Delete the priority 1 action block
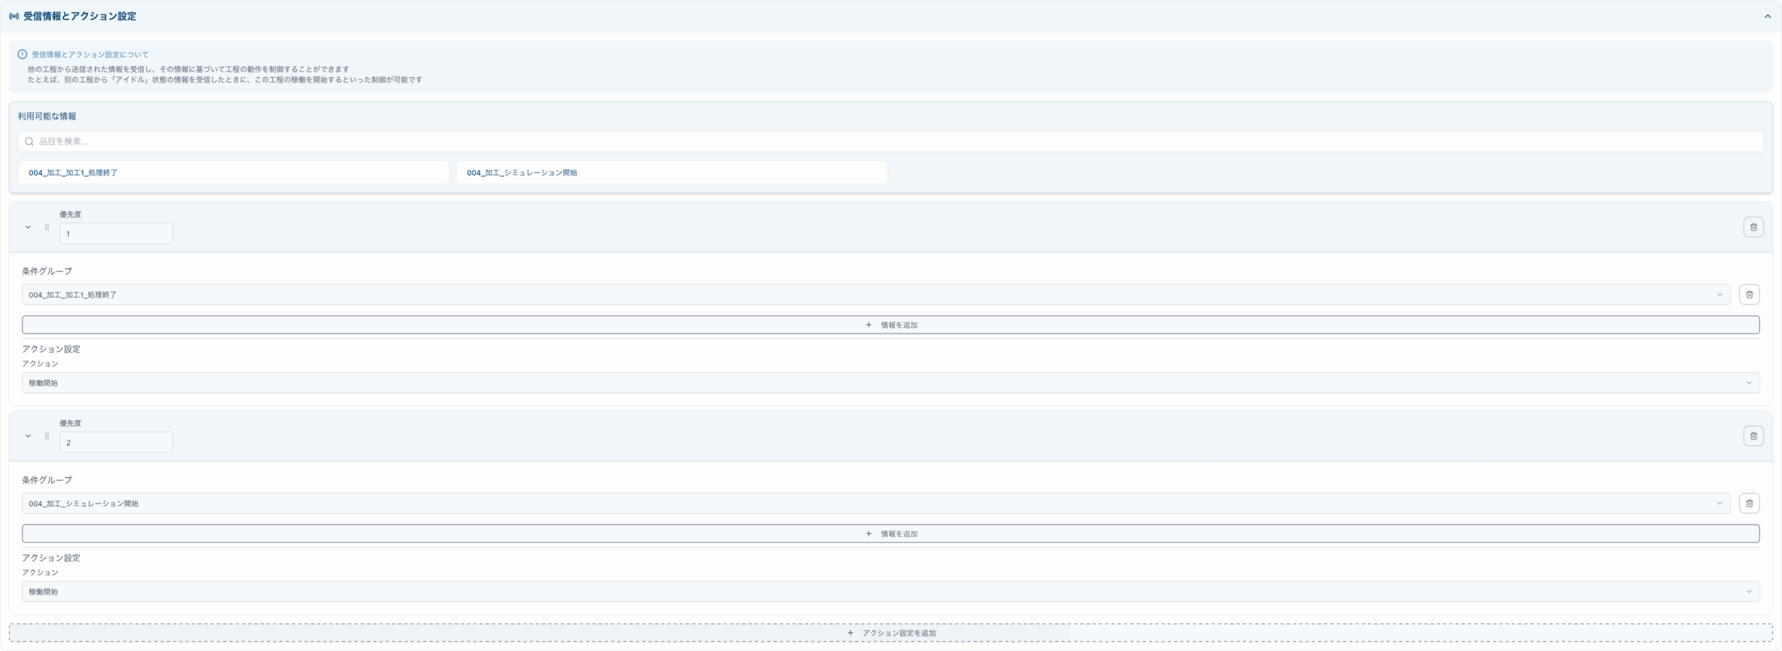Image resolution: width=1782 pixels, height=651 pixels. [1753, 227]
